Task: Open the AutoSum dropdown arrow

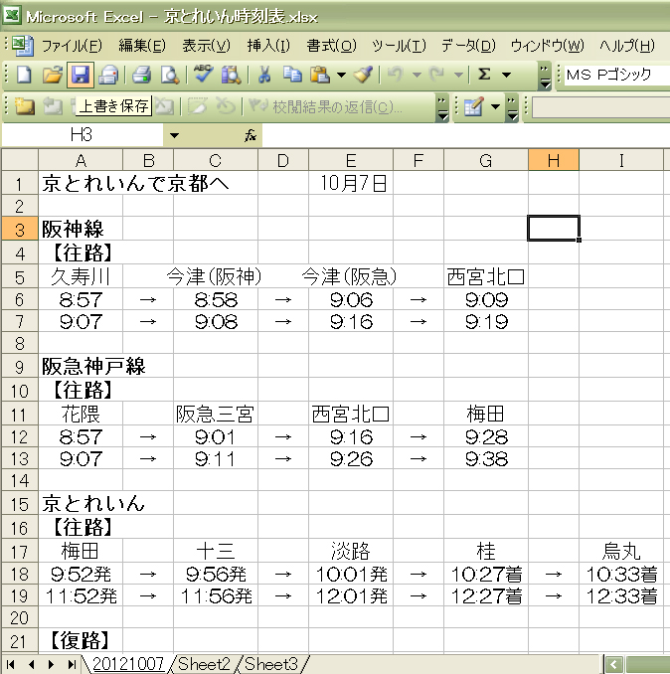Action: point(506,75)
